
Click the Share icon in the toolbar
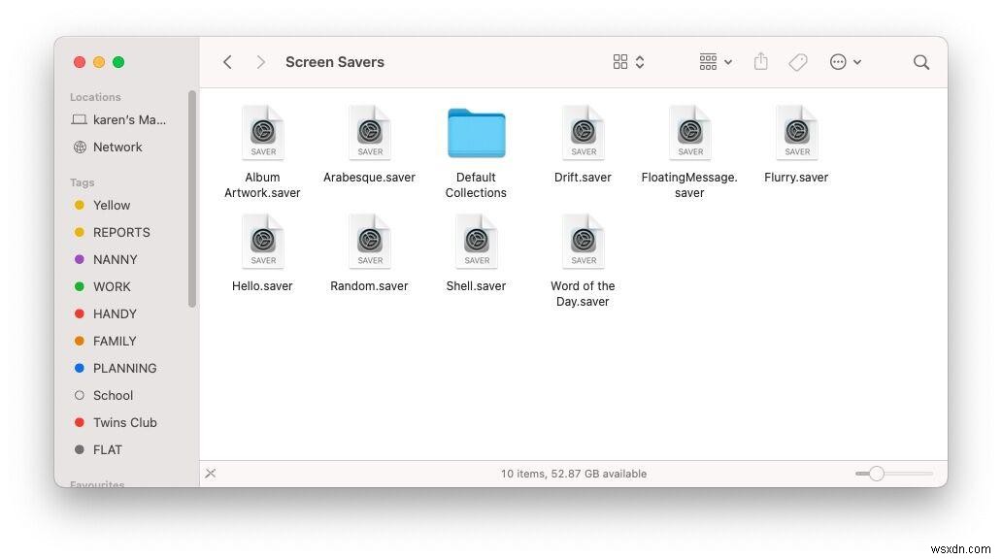[x=761, y=61]
